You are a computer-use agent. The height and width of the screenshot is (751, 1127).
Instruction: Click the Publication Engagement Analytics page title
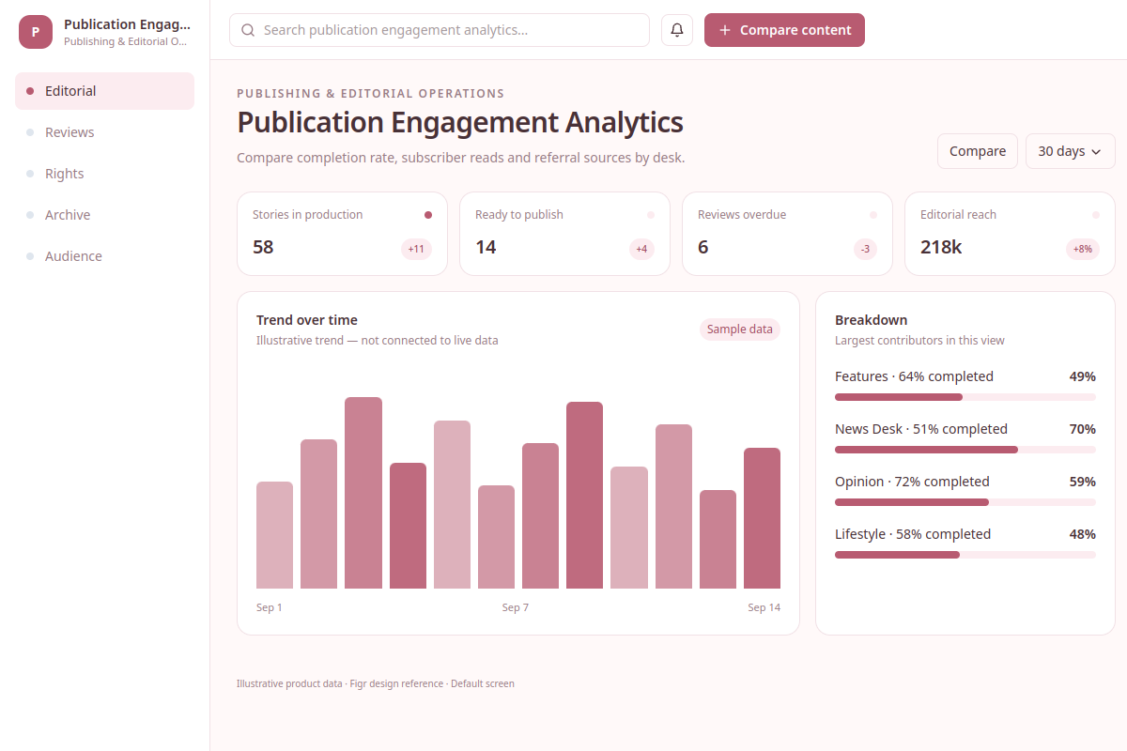460,122
